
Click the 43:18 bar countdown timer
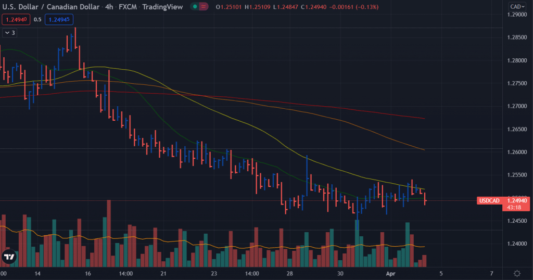[x=514, y=207]
